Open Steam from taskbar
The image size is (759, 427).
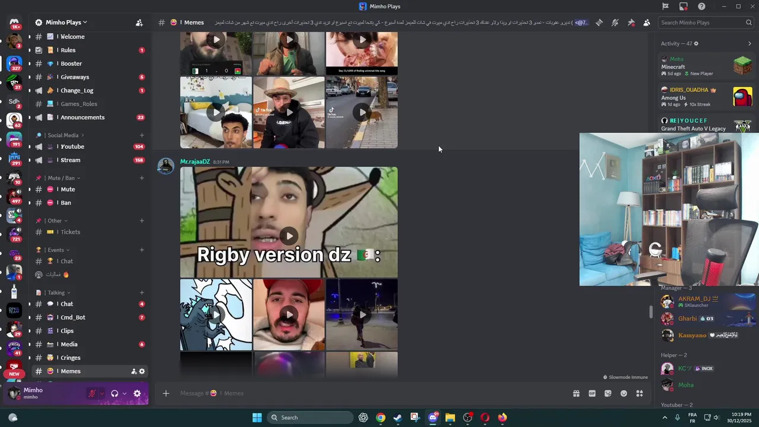click(397, 418)
